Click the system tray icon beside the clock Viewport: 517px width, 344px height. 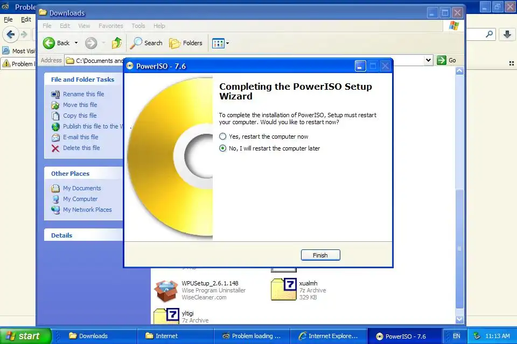point(477,336)
